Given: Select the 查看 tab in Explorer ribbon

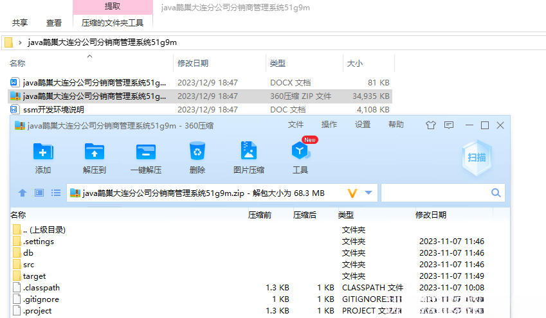Looking at the screenshot, I should click(x=54, y=23).
